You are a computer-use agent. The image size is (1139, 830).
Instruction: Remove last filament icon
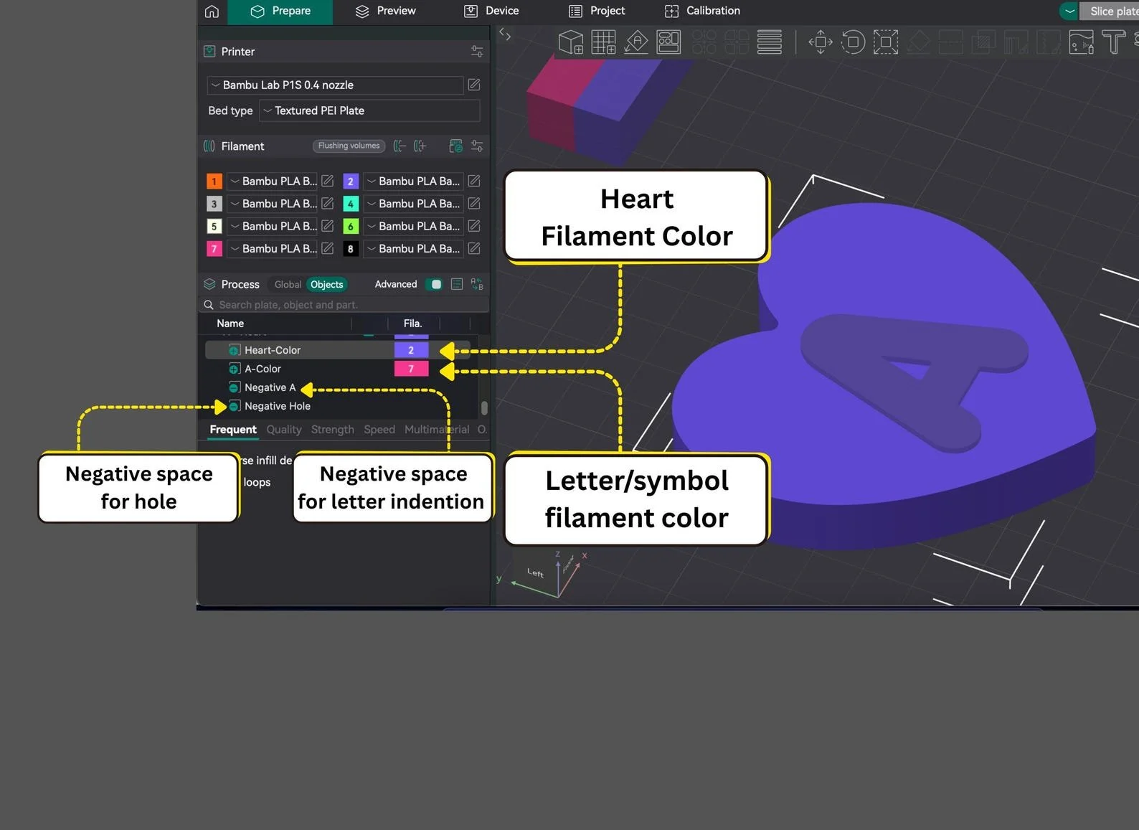[400, 146]
